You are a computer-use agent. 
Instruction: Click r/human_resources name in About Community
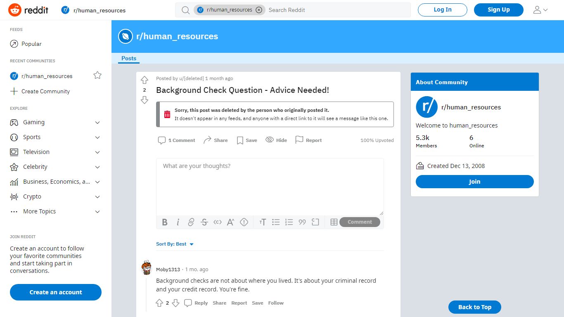(471, 107)
